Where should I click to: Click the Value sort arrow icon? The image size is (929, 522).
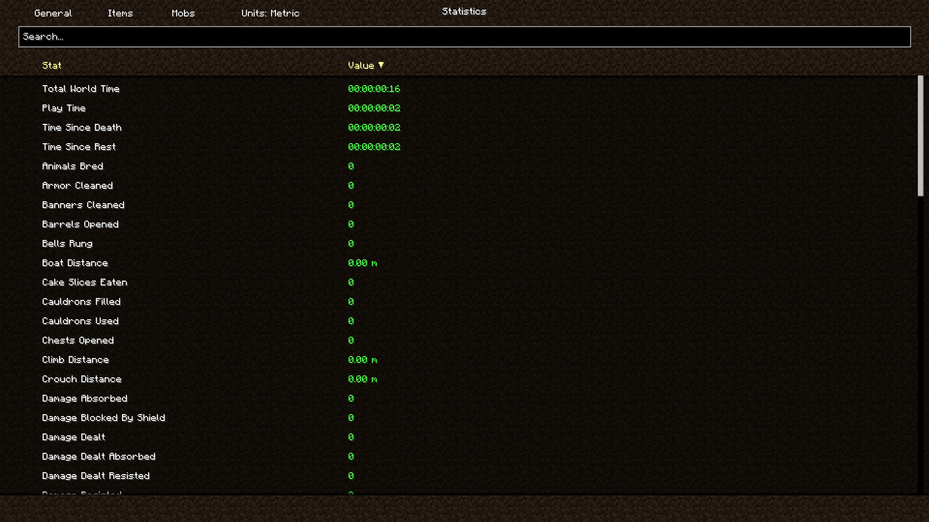(381, 65)
